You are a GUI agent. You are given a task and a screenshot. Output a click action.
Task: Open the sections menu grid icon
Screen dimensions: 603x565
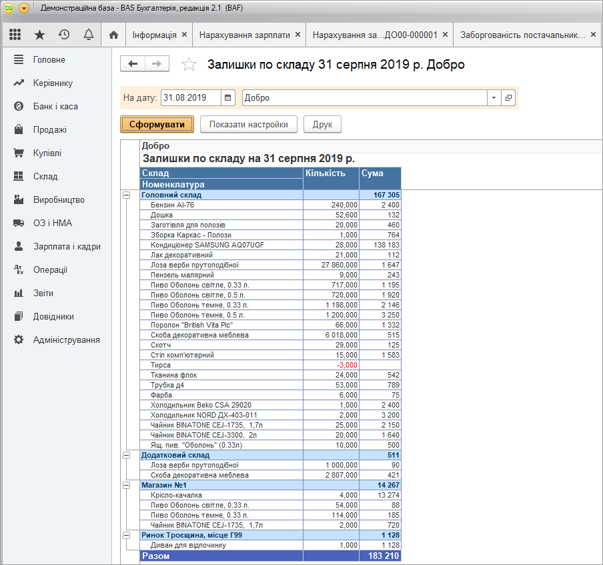click(x=15, y=35)
